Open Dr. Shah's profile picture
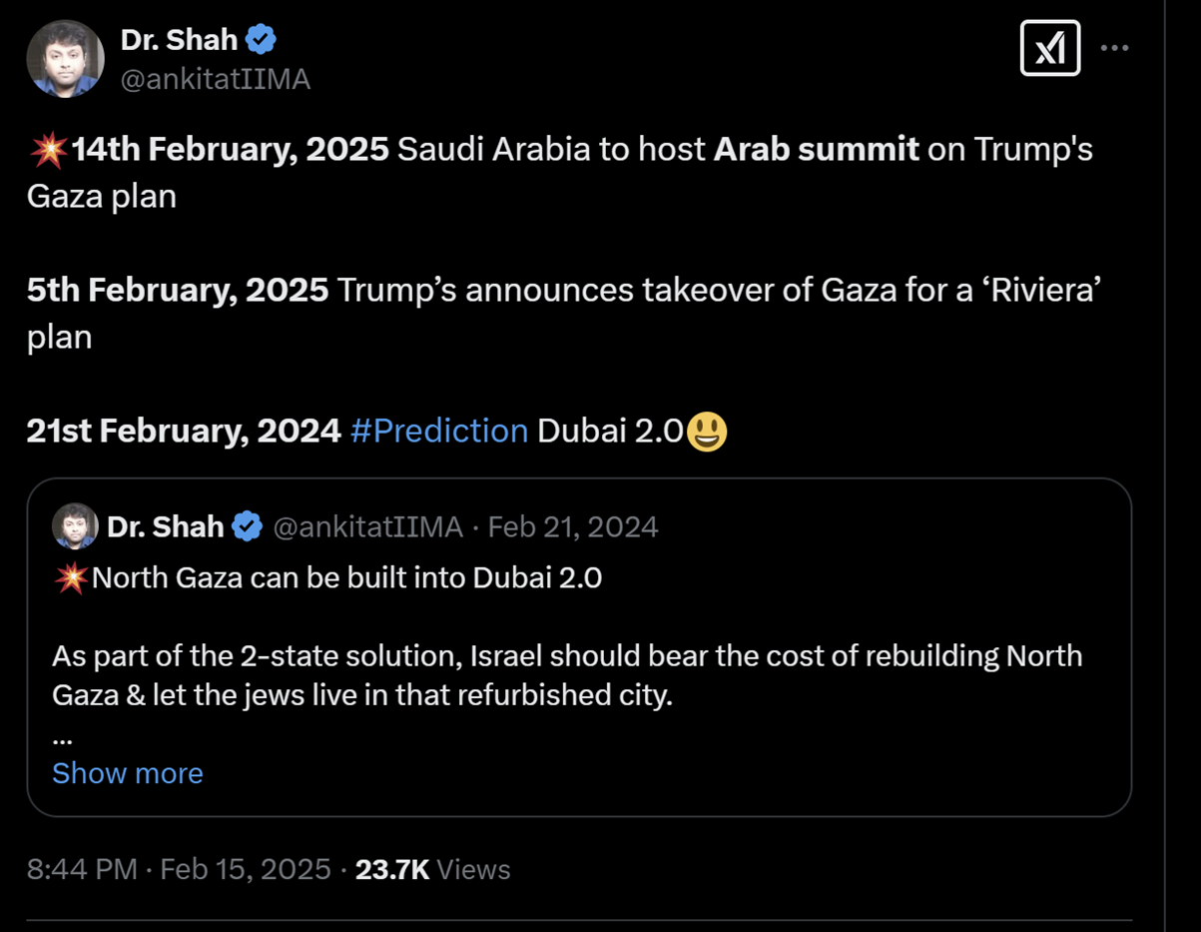 point(65,58)
